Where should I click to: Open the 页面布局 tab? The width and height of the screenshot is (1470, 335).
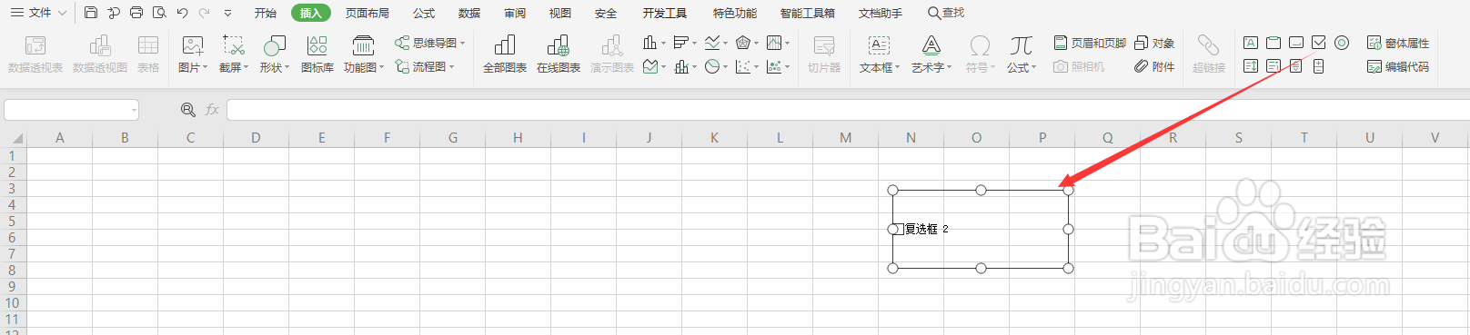367,13
